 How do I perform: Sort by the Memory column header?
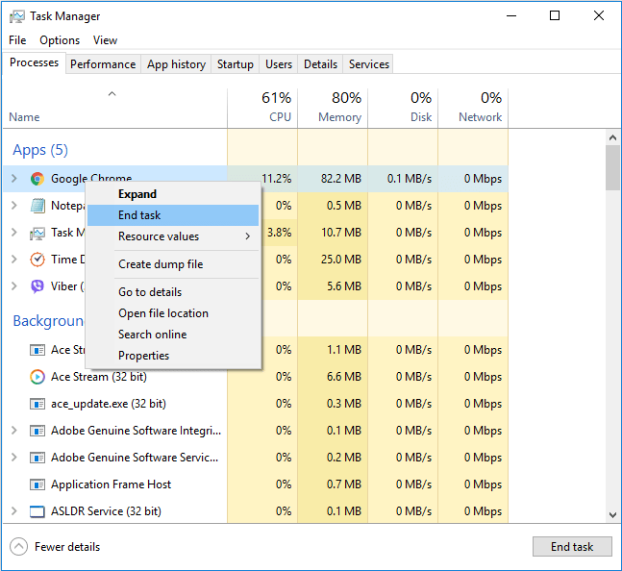333,108
